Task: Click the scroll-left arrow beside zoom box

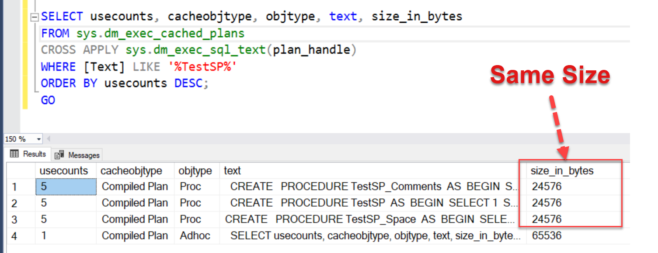Action: click(48, 139)
